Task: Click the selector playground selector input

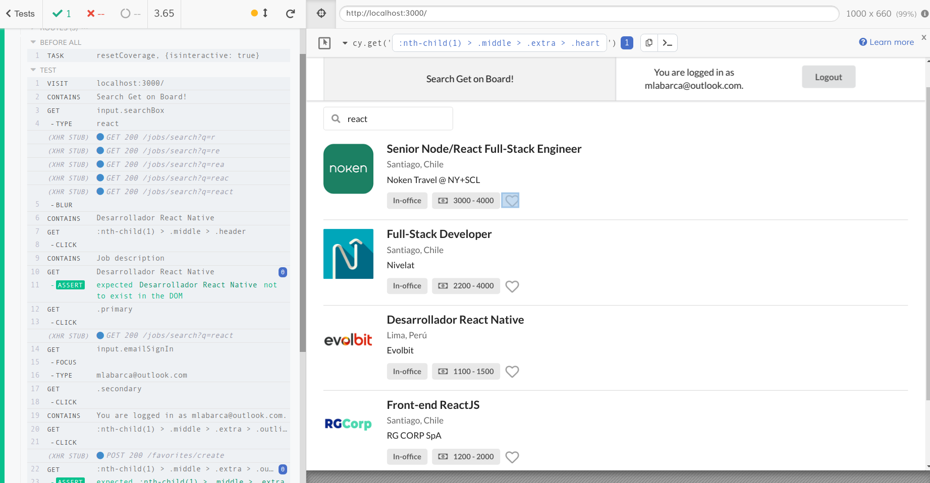Action: pyautogui.click(x=500, y=43)
